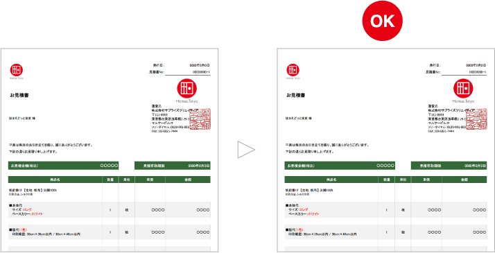The height and width of the screenshot is (253, 495).
Task: Click the FAX number line in the left estimate
Action: (x=164, y=131)
